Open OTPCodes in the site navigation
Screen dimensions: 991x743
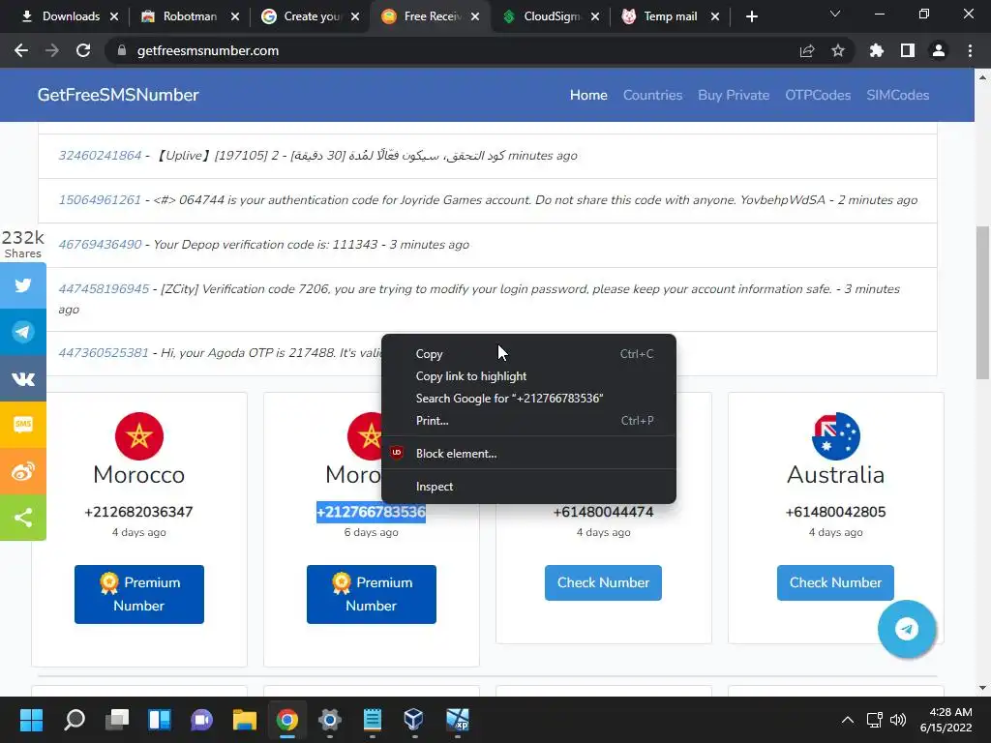[818, 95]
